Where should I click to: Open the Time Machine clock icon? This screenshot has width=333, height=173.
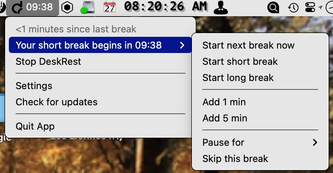293,7
